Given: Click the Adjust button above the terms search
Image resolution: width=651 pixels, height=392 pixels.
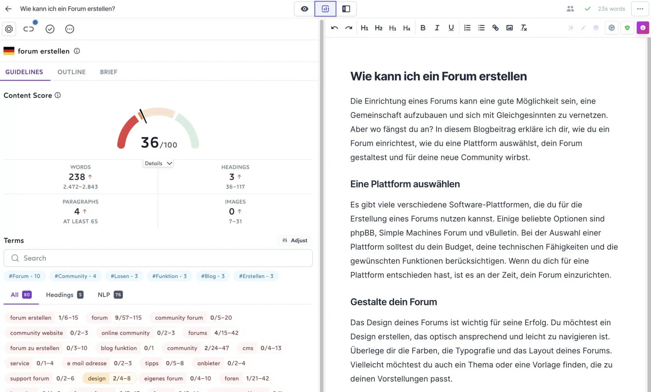Looking at the screenshot, I should point(295,240).
